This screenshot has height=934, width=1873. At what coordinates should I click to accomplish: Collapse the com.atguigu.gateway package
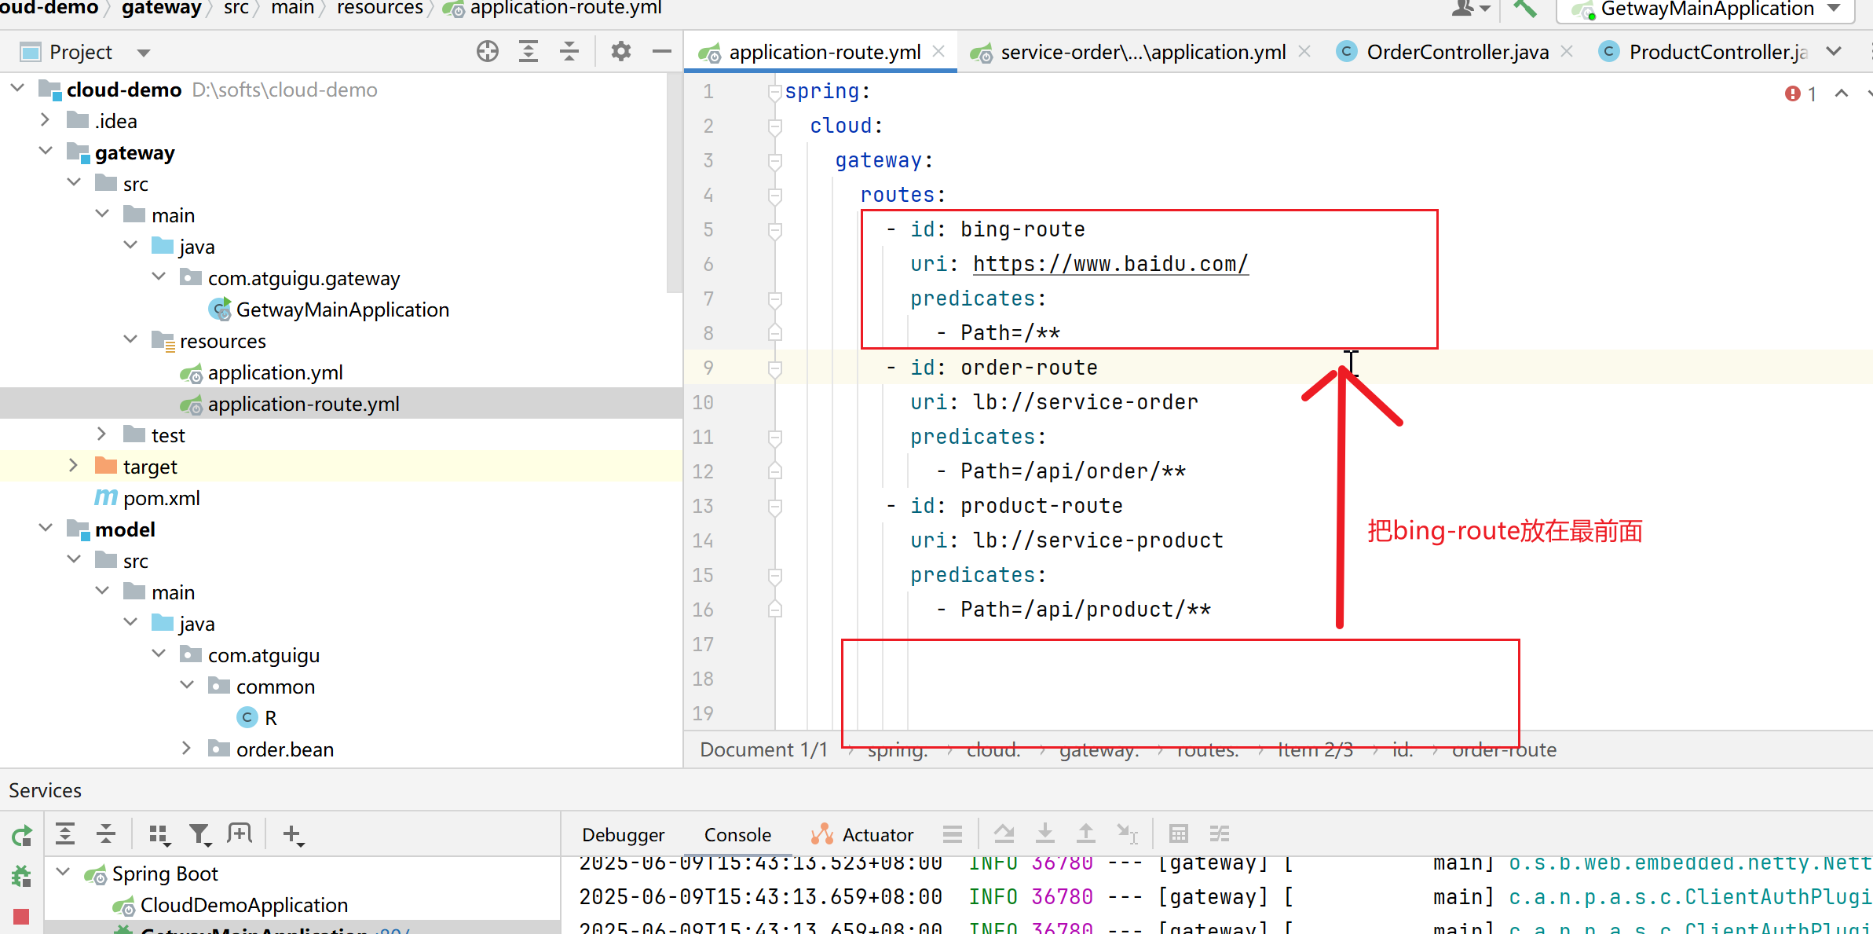point(159,277)
